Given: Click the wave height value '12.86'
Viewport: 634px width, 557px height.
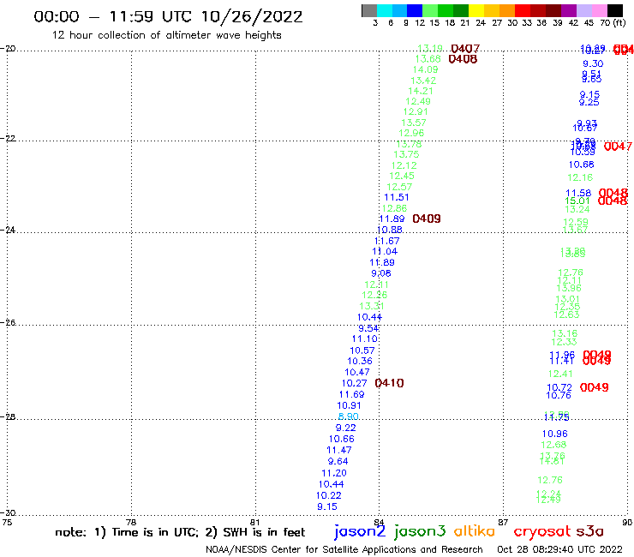Looking at the screenshot, I should coord(394,208).
